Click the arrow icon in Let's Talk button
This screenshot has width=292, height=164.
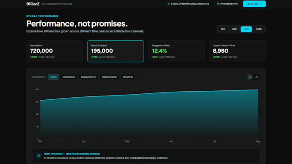click(x=261, y=4)
